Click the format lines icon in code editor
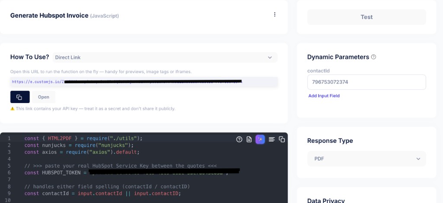This screenshot has height=203, width=443. pos(272,139)
